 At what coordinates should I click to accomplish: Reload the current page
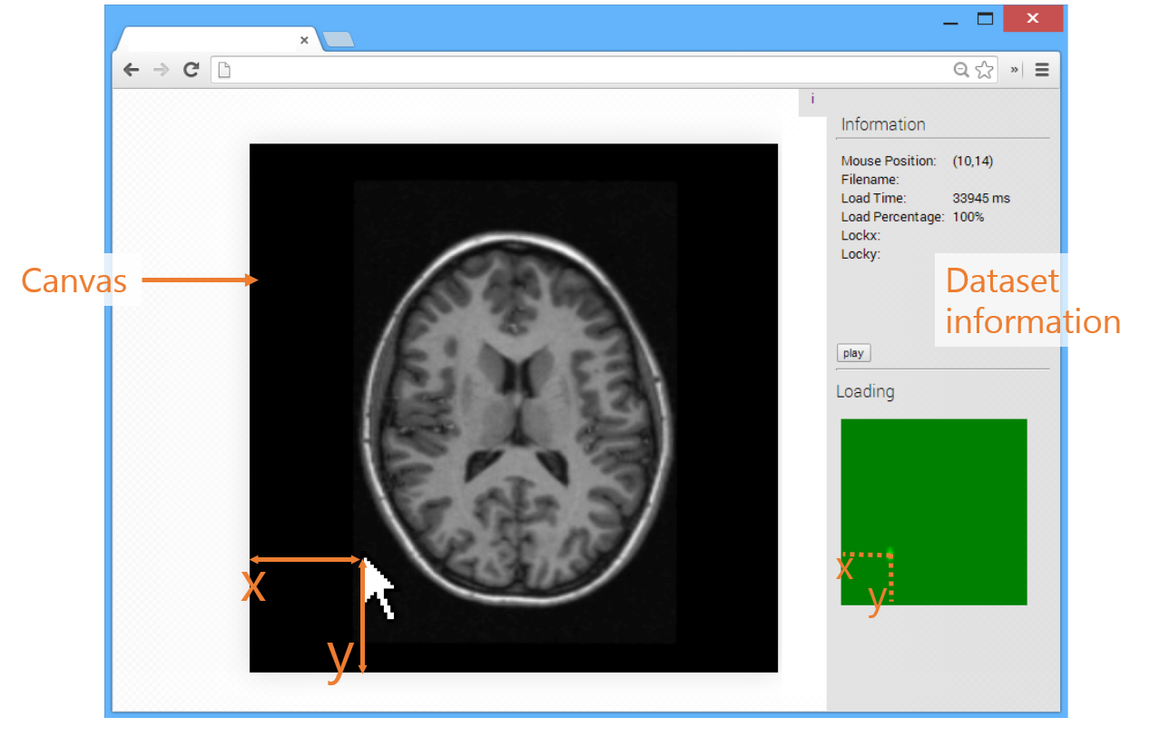(191, 70)
